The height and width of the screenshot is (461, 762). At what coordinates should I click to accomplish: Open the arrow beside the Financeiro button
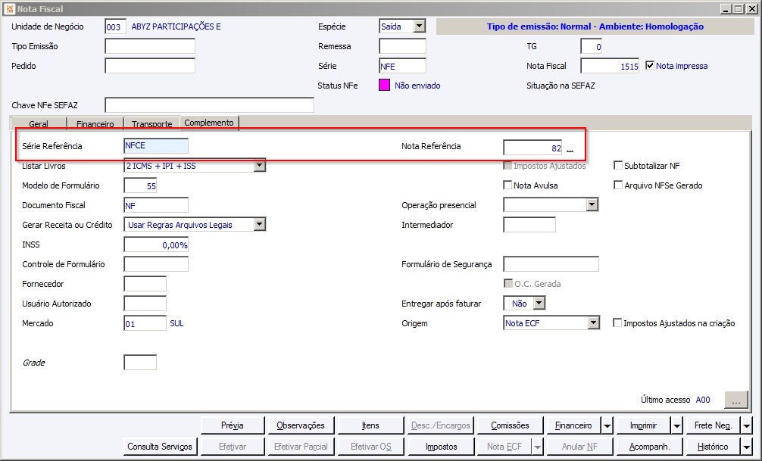(x=607, y=426)
